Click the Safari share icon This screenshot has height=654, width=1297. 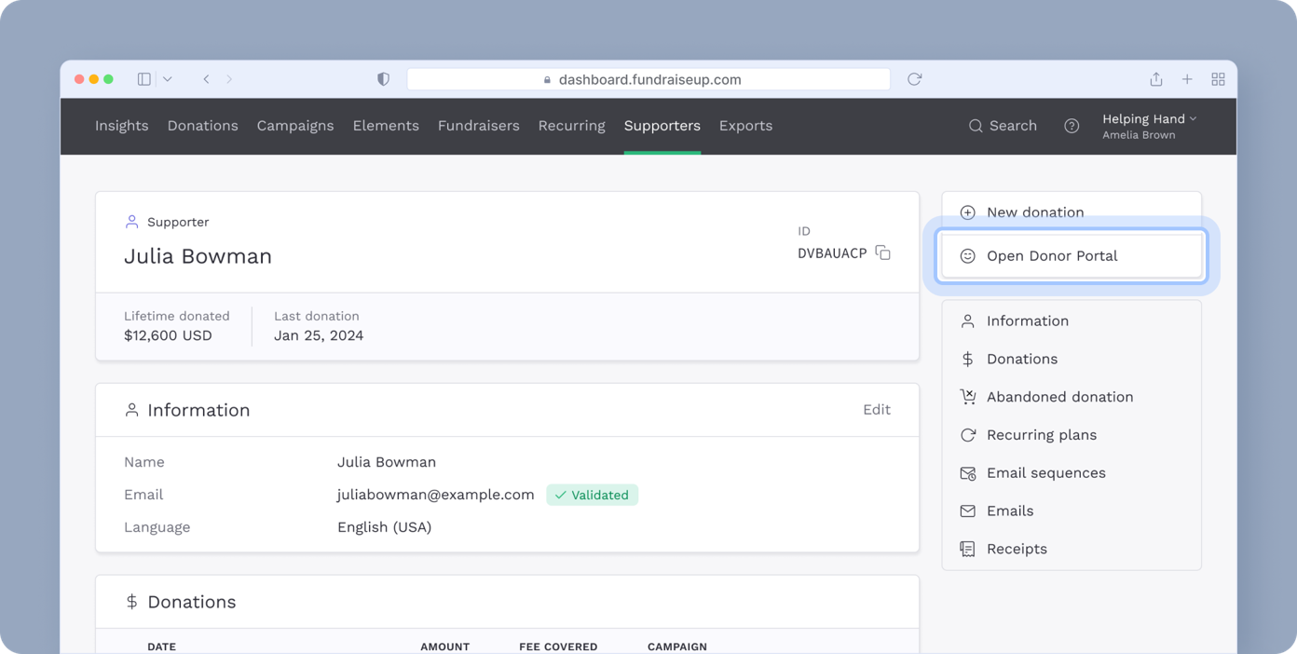click(1155, 79)
